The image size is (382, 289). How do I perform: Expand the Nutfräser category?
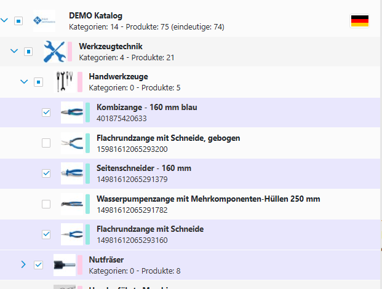23,264
